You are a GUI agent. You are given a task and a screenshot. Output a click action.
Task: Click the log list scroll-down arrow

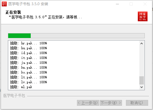pos(142,87)
